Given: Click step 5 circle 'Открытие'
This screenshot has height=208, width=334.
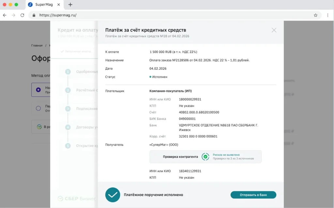Looking at the screenshot, I should [68, 146].
